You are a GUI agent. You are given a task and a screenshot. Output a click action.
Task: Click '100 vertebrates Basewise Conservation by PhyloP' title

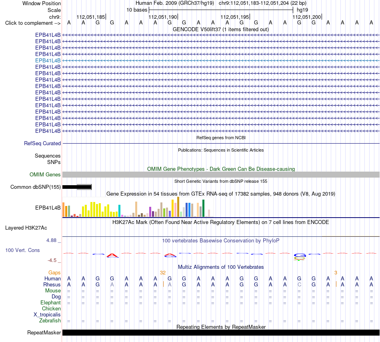(x=221, y=241)
